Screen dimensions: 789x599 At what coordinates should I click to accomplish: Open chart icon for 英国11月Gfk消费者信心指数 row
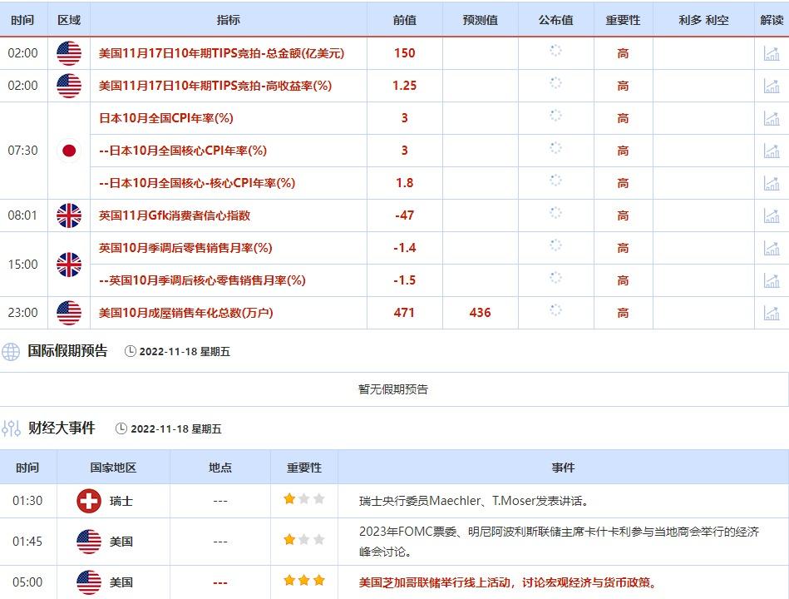point(771,215)
